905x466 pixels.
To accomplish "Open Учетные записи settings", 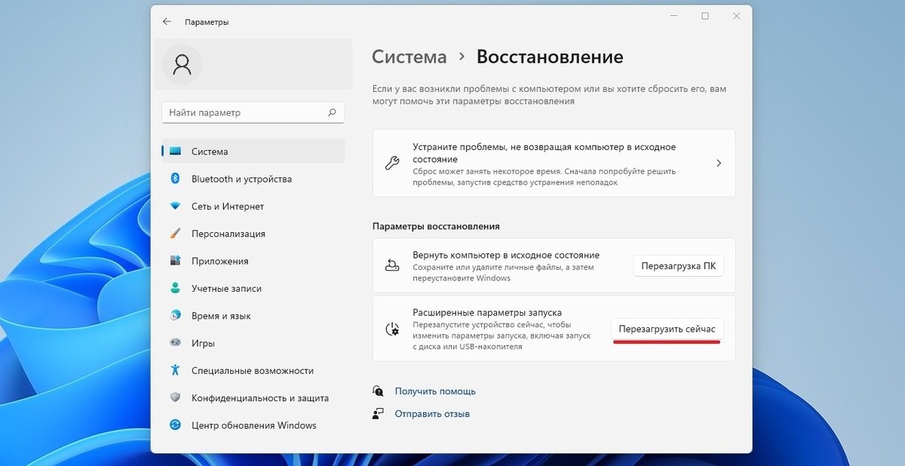I will pos(253,288).
